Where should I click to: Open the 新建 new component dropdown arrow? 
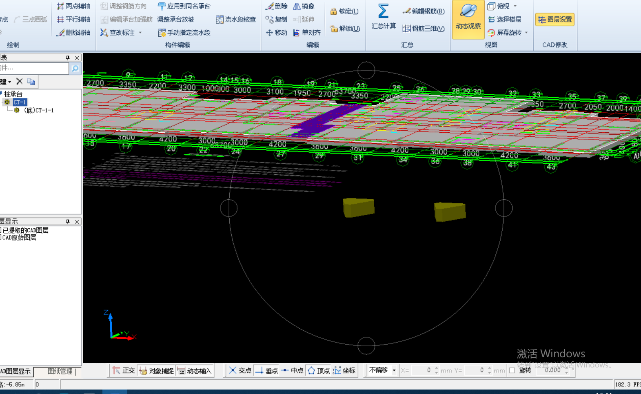pos(9,82)
